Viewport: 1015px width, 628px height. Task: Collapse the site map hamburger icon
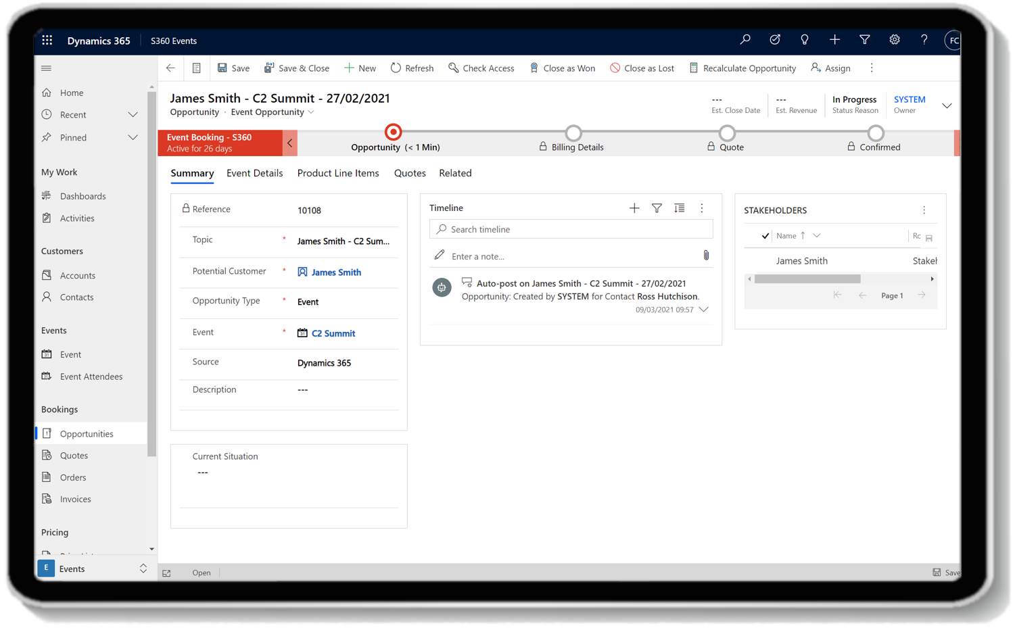pyautogui.click(x=46, y=68)
